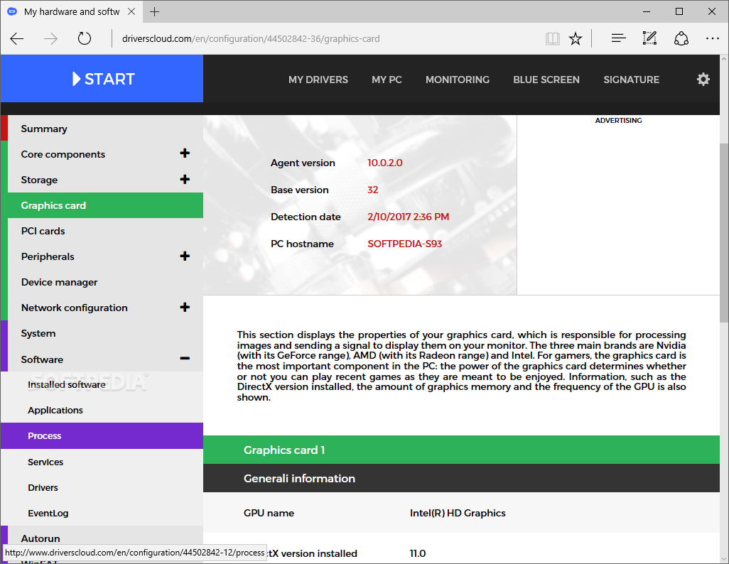Image resolution: width=729 pixels, height=564 pixels.
Task: Open Installed software sub-item
Action: 102,384
